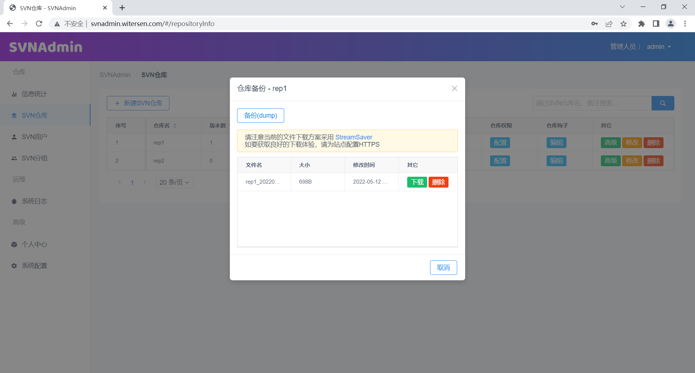
Task: Click the magnifier search button
Action: click(663, 103)
